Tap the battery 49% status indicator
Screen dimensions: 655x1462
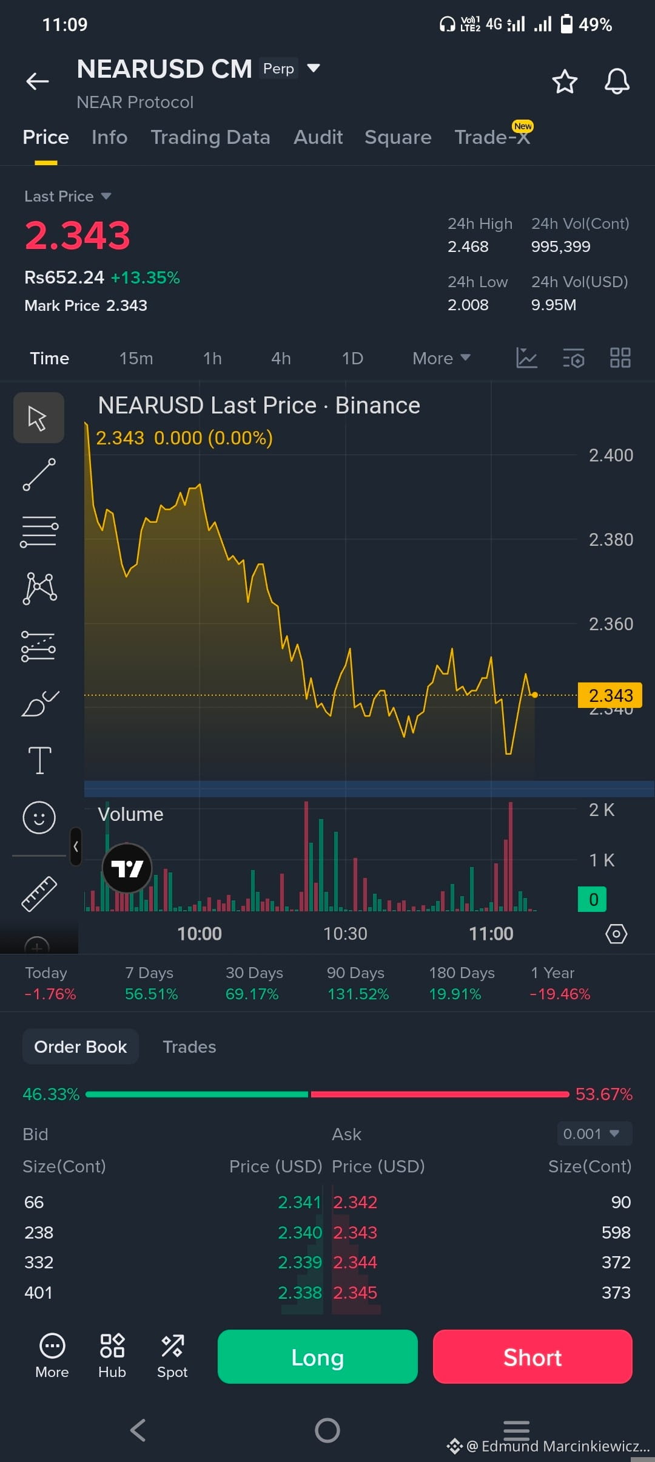click(586, 24)
